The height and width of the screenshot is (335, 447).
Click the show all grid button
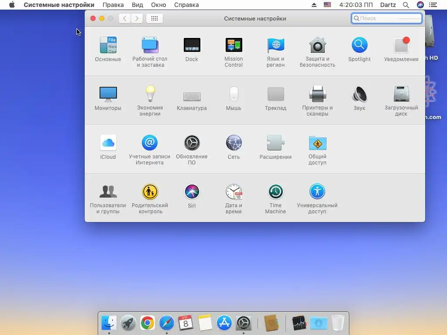tap(155, 18)
